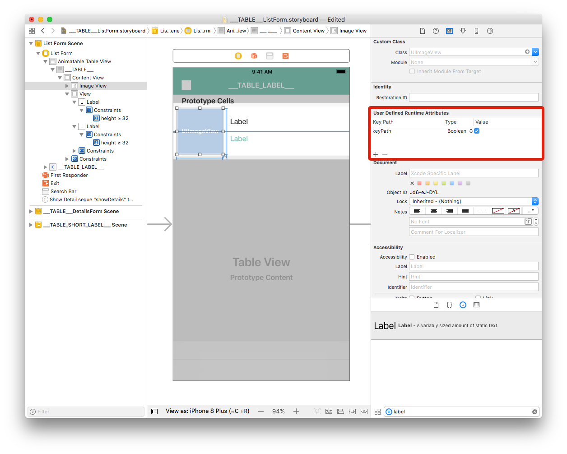The image size is (567, 454).
Task: Open the Class dropdown arrow
Action: [535, 52]
